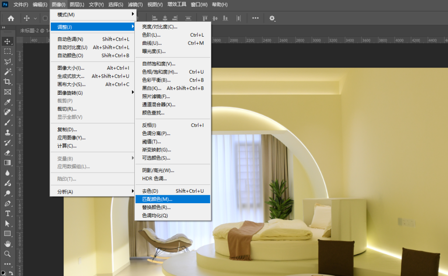Screen dimensions: 448x276
Task: Choose HDR 色调... menu item
Action: click(173, 179)
